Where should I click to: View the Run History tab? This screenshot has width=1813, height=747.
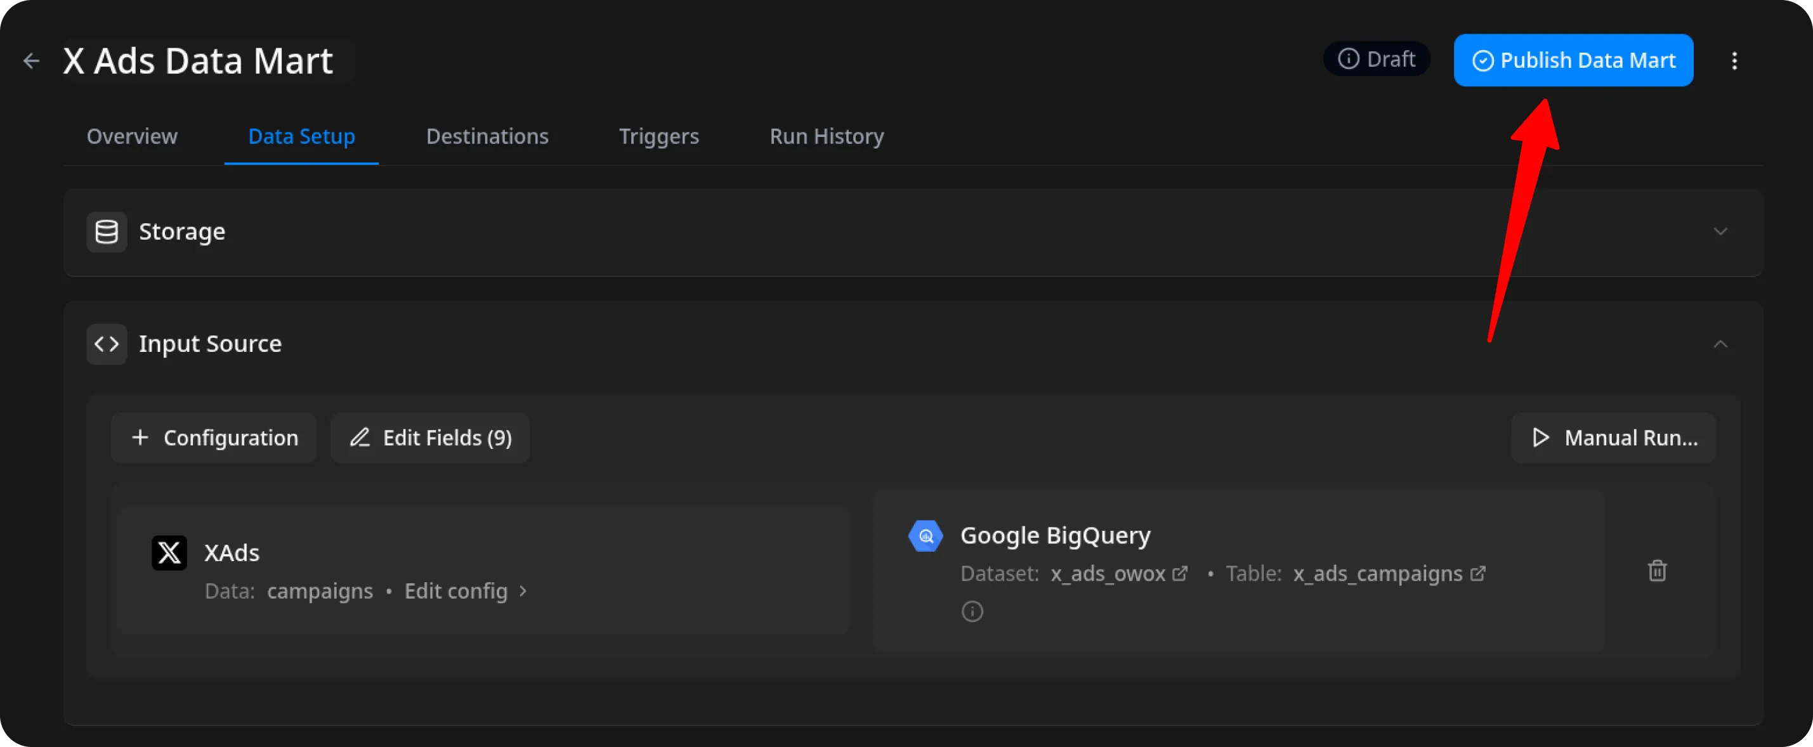point(827,136)
